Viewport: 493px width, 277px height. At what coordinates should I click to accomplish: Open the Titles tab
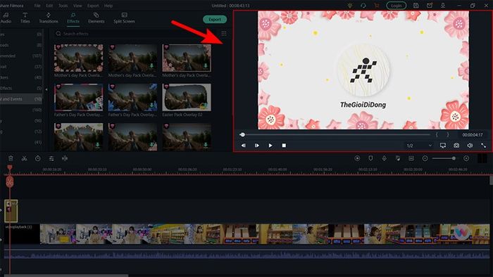(25, 18)
